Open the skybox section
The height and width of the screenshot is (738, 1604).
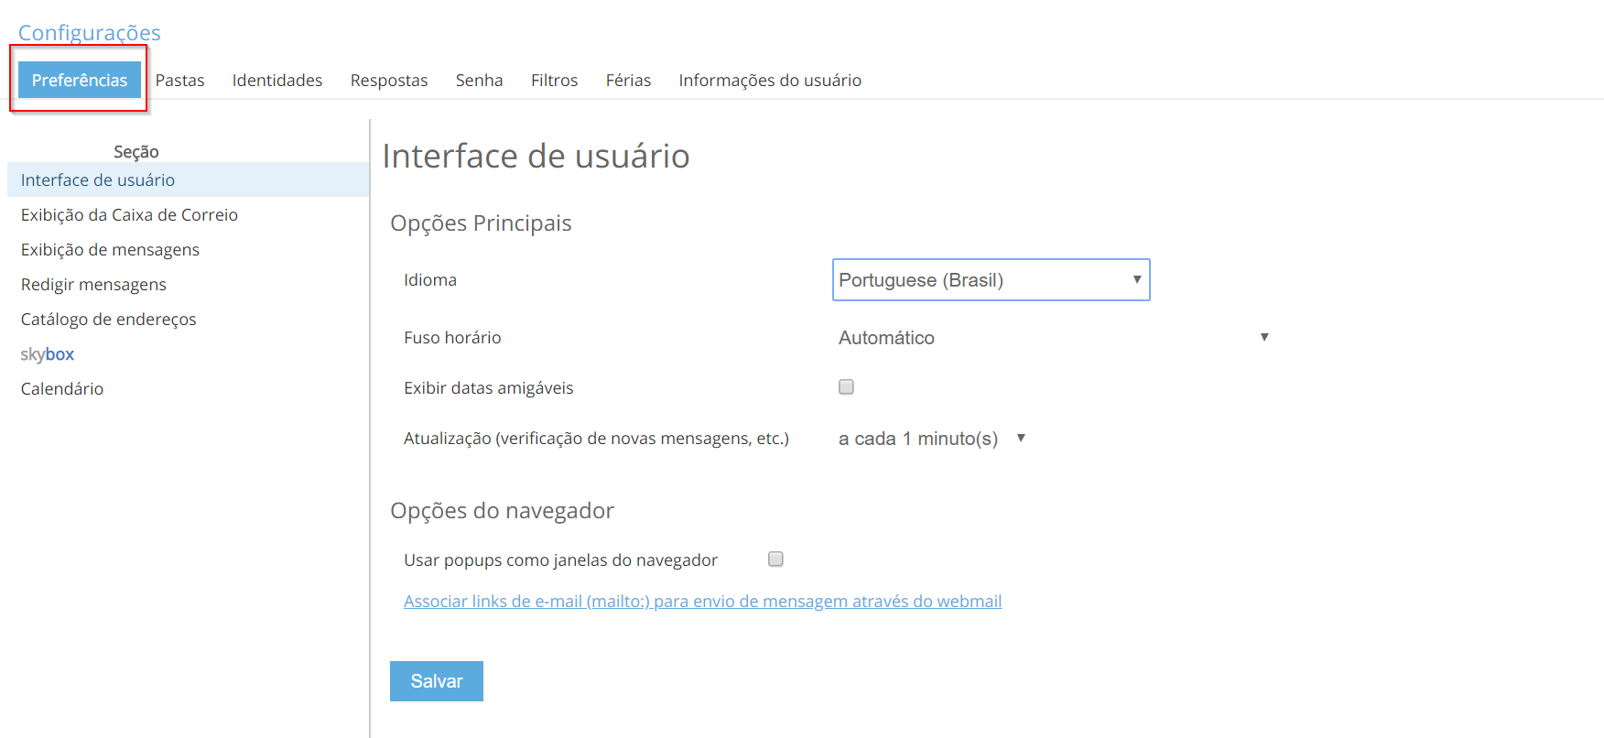[x=48, y=354]
